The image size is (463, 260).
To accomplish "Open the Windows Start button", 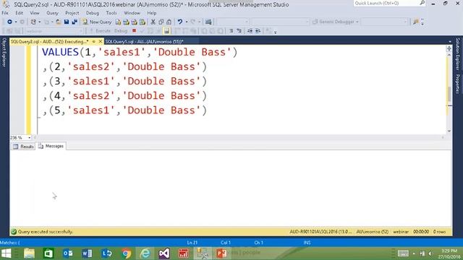I will coord(6,253).
